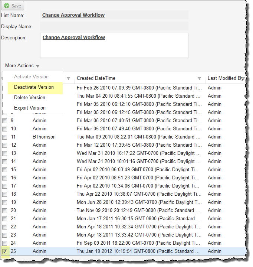This screenshot has height=267, width=253.
Task: Click date Mon Jan 17 2011 16:30:15
Action: (139, 218)
